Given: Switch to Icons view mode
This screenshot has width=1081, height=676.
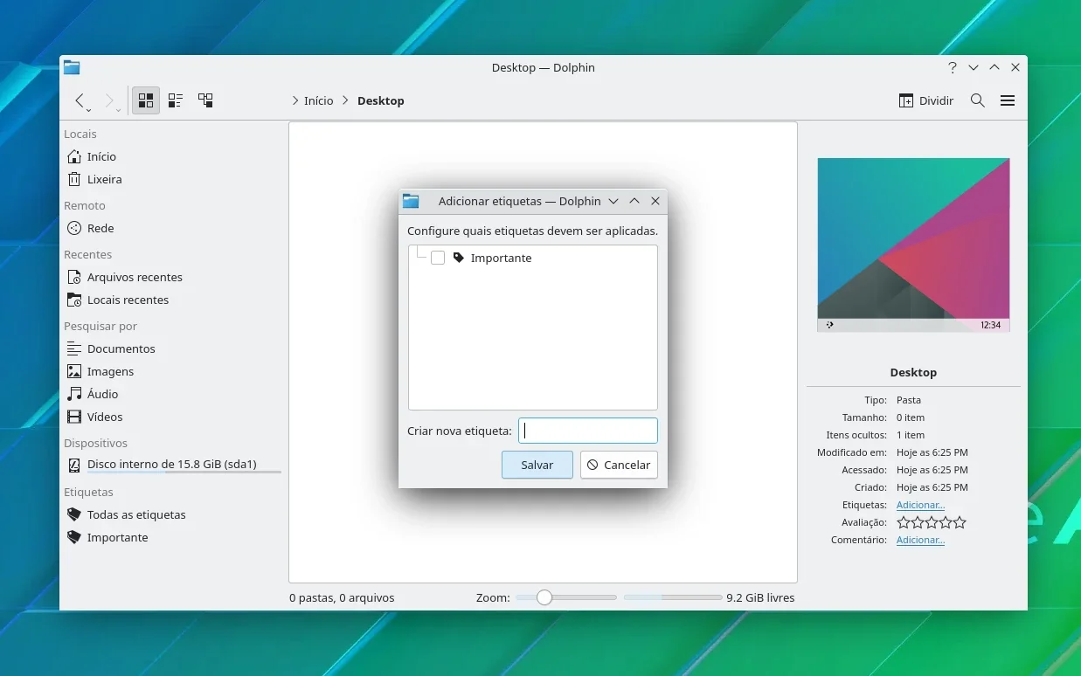Looking at the screenshot, I should (146, 100).
